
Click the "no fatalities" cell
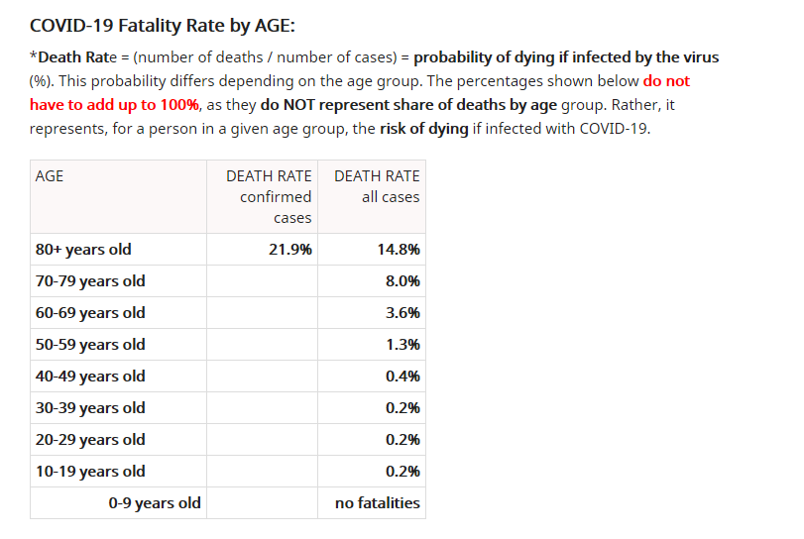(x=378, y=503)
